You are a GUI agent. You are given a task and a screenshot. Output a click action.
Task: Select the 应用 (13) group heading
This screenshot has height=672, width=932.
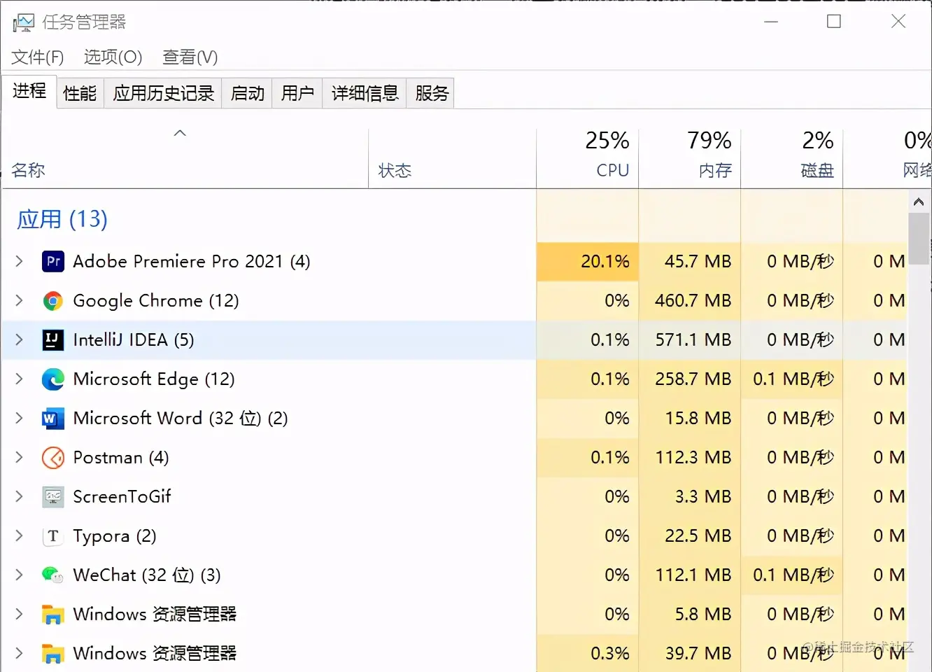click(x=62, y=219)
